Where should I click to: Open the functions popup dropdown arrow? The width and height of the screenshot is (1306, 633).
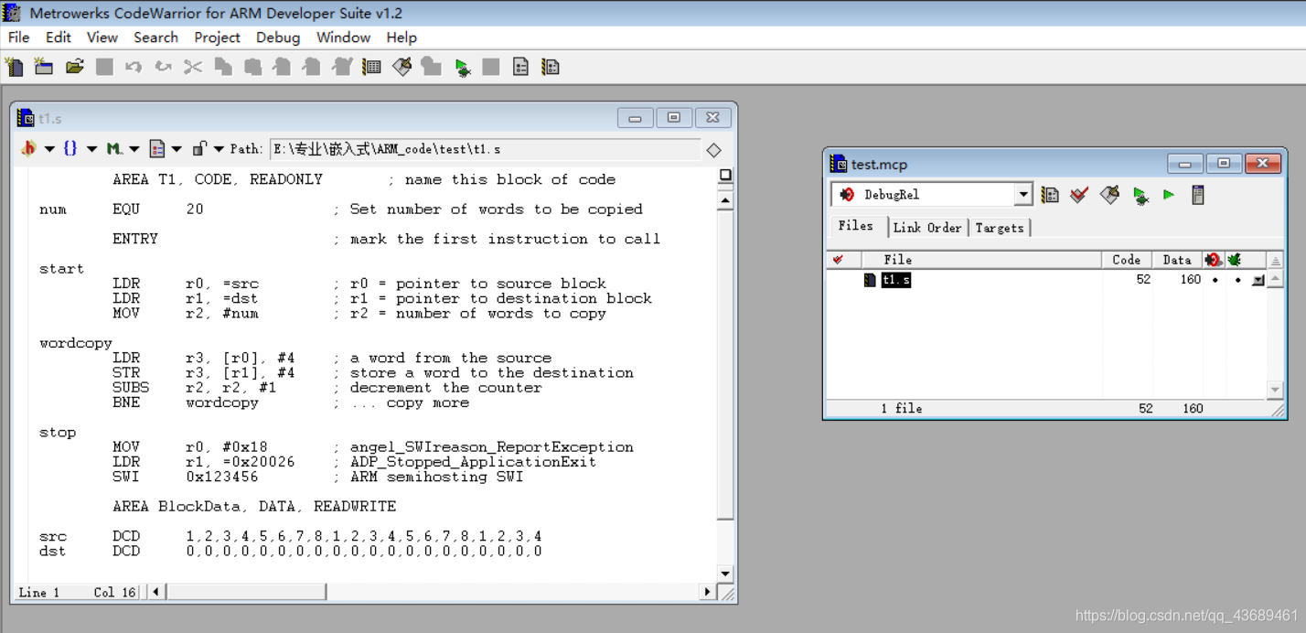(x=91, y=149)
